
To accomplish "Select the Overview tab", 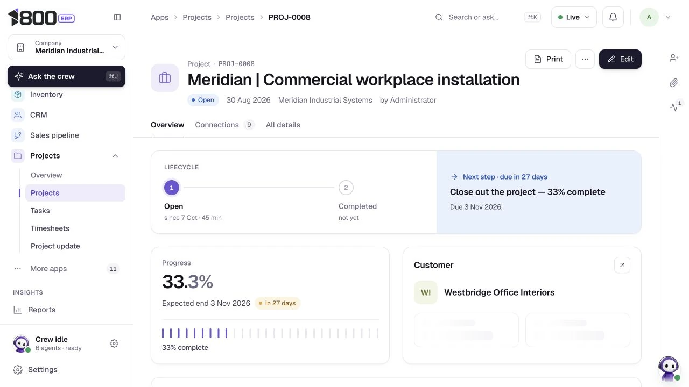I will pyautogui.click(x=167, y=125).
